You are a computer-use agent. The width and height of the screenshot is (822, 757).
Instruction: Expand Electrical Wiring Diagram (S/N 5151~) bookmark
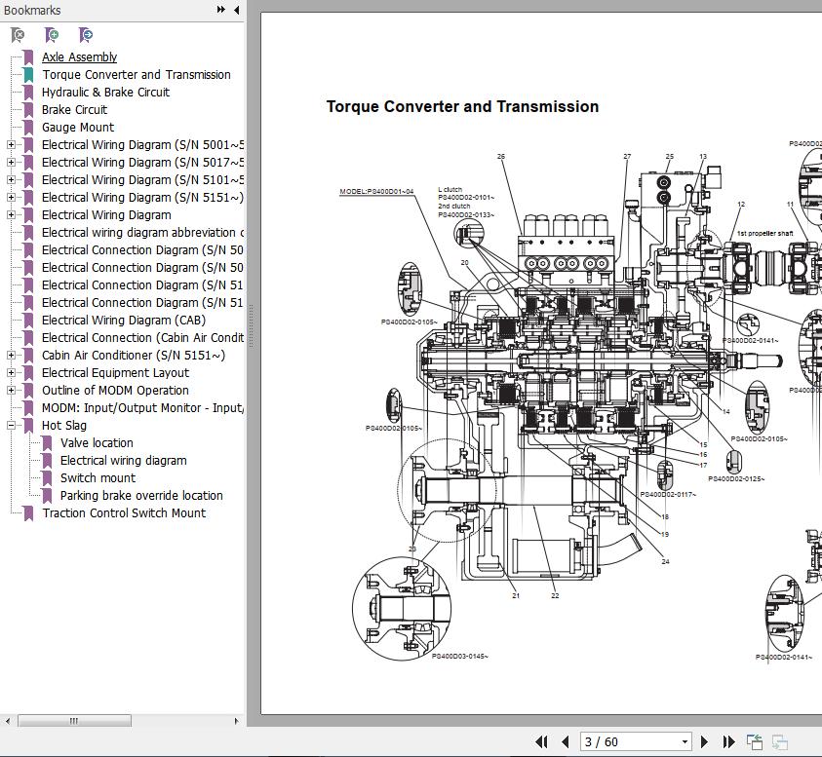click(11, 198)
